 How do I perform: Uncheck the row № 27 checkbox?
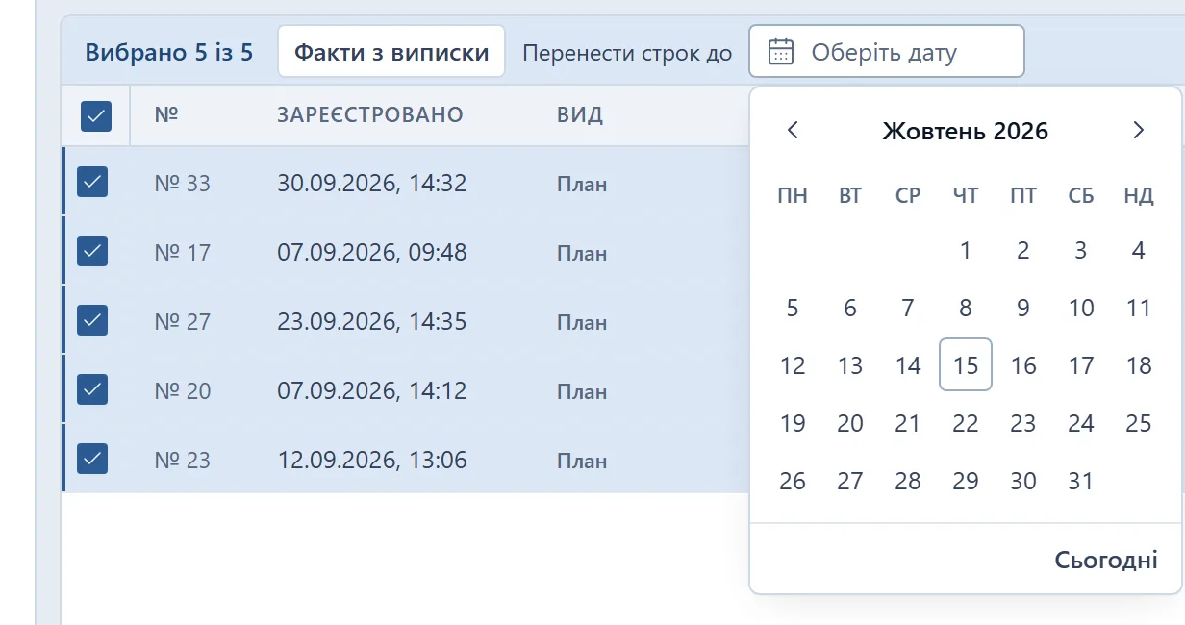click(x=92, y=320)
